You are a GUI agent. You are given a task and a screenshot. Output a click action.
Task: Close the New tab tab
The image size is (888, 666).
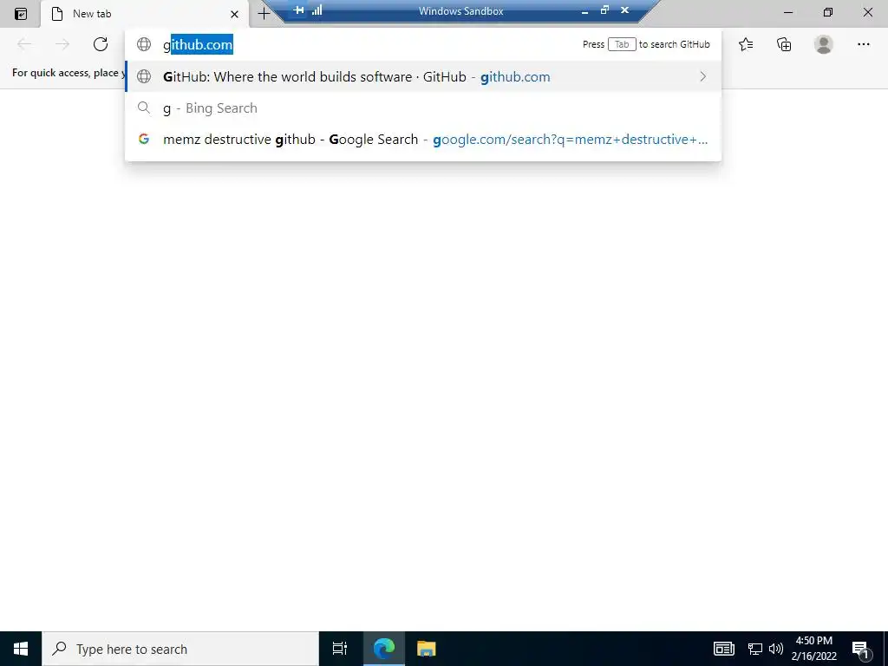coord(234,14)
